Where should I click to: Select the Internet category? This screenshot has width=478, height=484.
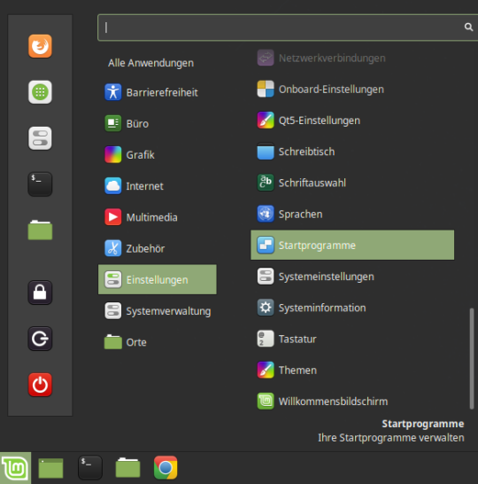pyautogui.click(x=158, y=186)
